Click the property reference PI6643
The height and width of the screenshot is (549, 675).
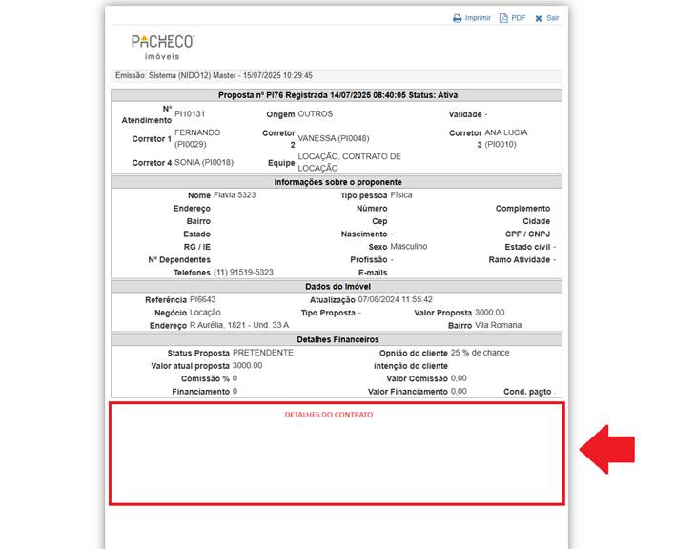coord(205,299)
